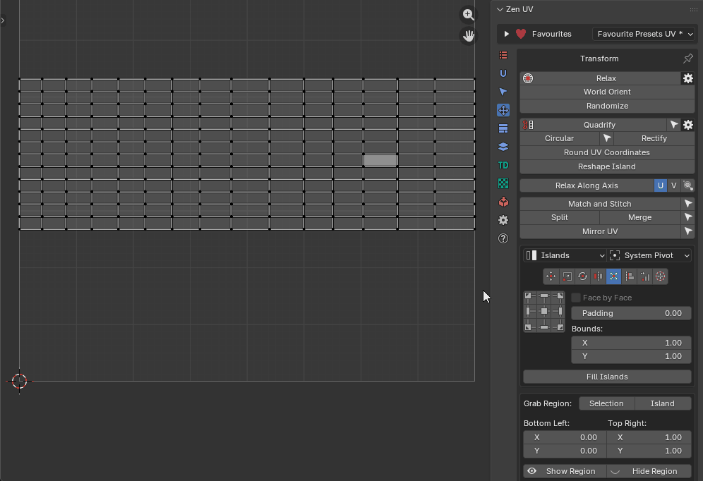Click the zoom magnifier icon in viewport

[468, 14]
